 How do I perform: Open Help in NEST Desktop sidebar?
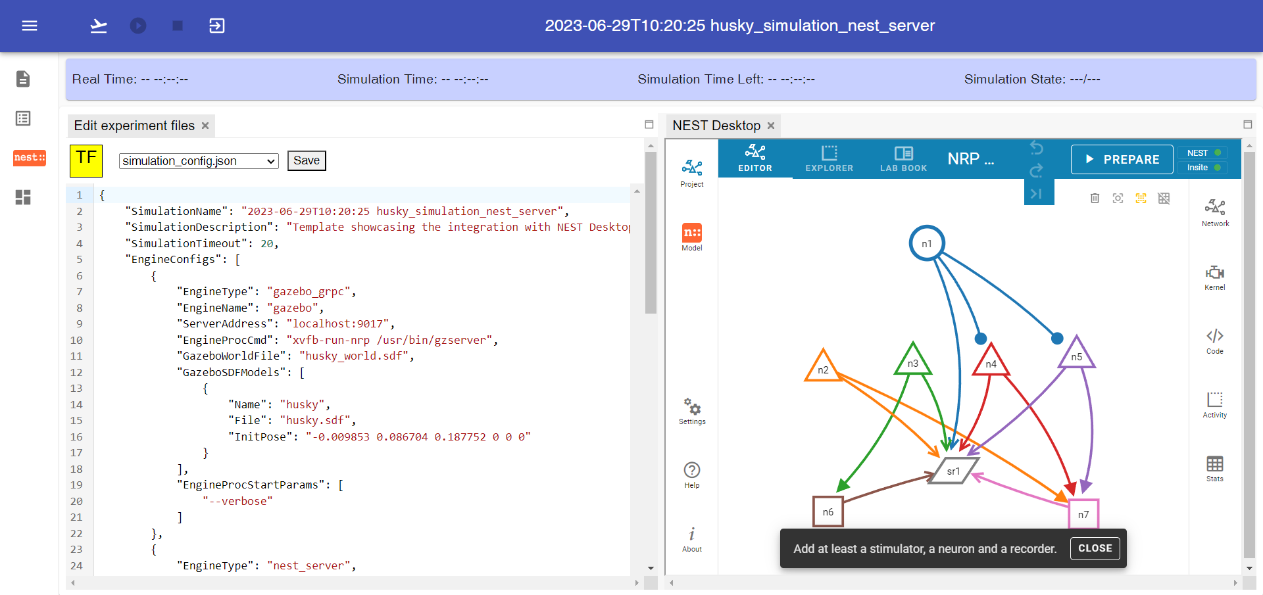click(692, 475)
